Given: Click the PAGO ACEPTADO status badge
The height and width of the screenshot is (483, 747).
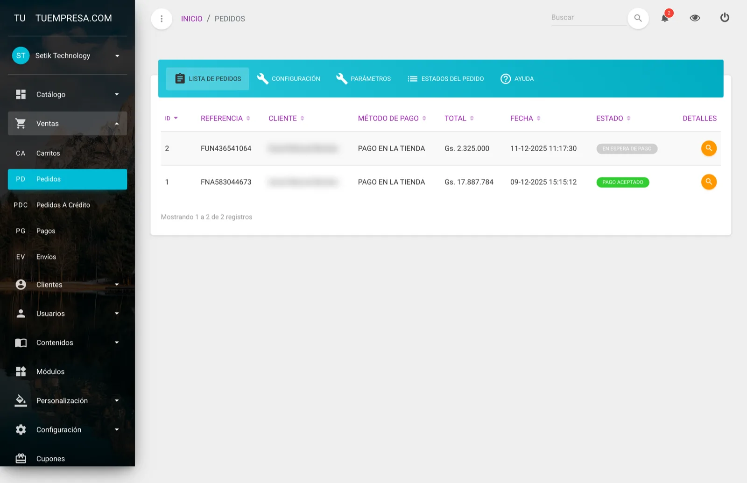Looking at the screenshot, I should [622, 182].
